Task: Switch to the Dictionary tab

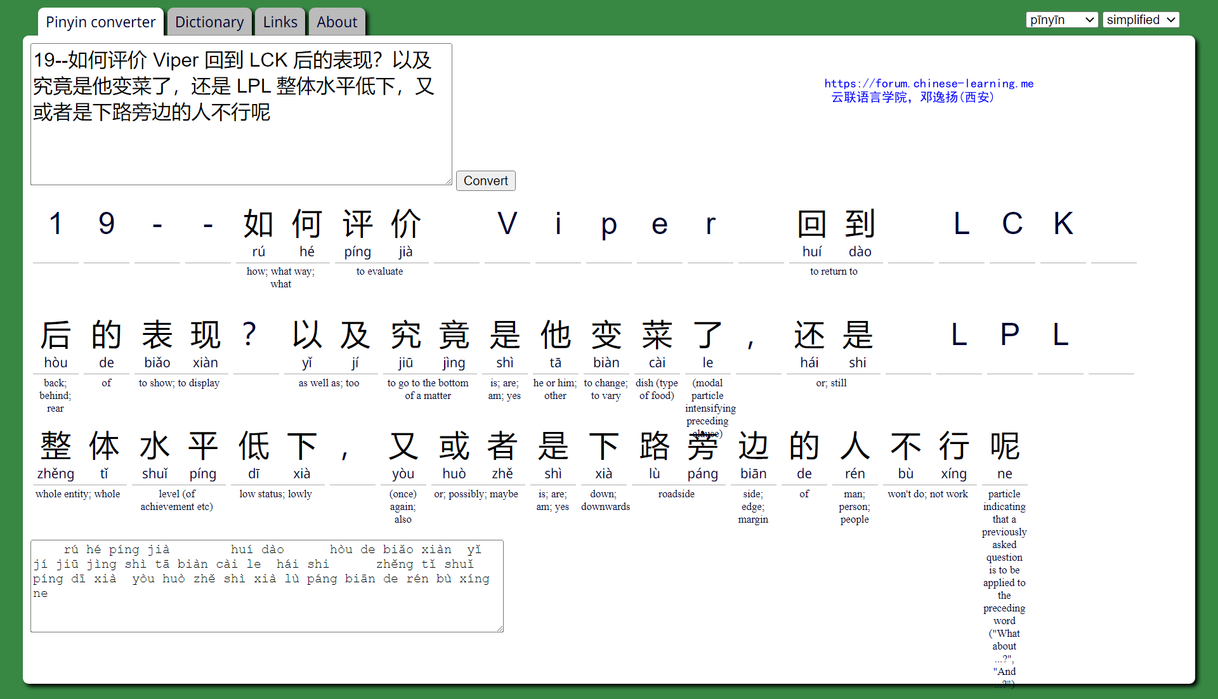Action: tap(209, 22)
